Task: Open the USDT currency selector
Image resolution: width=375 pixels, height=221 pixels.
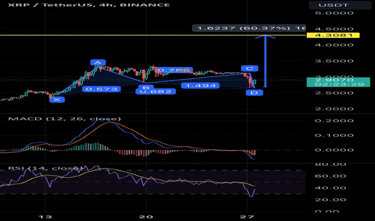Action: click(x=340, y=5)
